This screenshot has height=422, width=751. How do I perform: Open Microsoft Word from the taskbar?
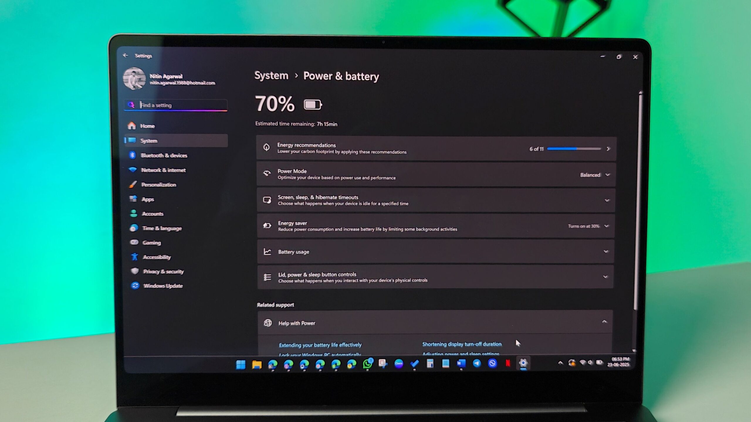click(x=461, y=363)
